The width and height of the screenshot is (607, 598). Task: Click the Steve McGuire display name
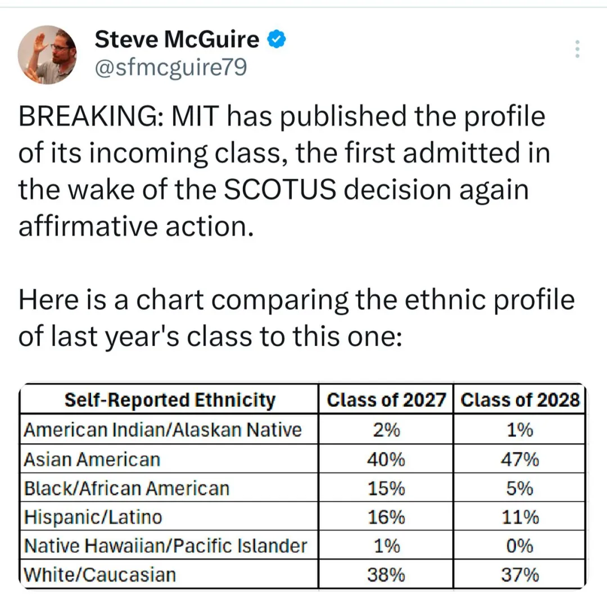tap(177, 39)
